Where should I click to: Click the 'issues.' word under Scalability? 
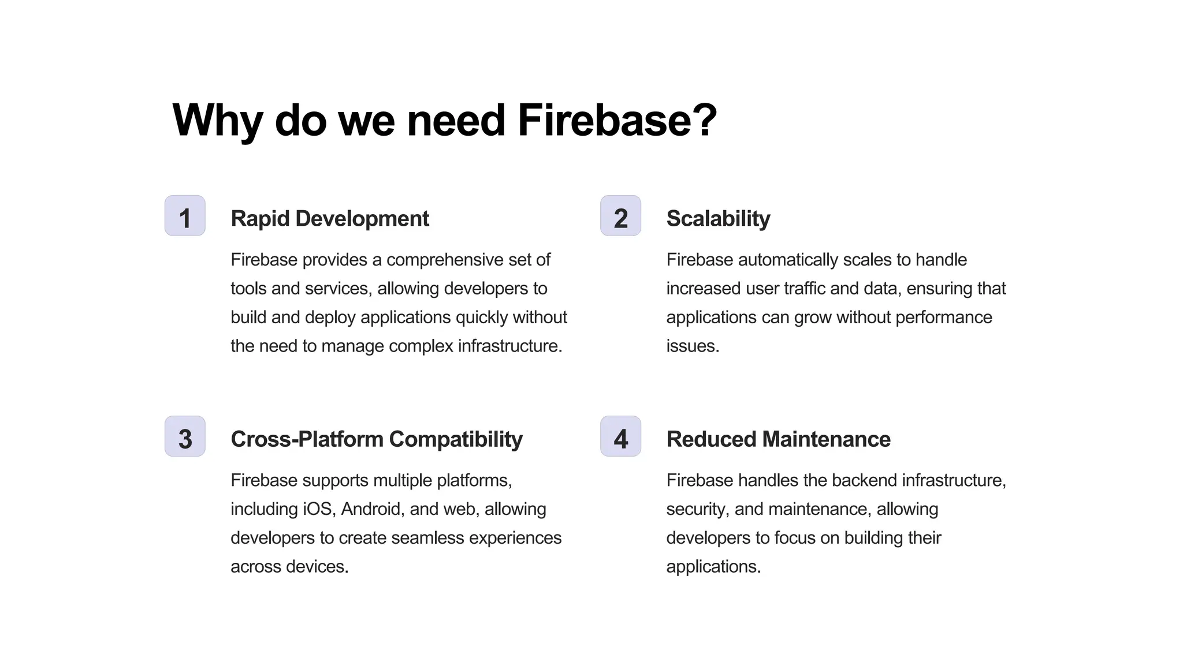(x=693, y=346)
